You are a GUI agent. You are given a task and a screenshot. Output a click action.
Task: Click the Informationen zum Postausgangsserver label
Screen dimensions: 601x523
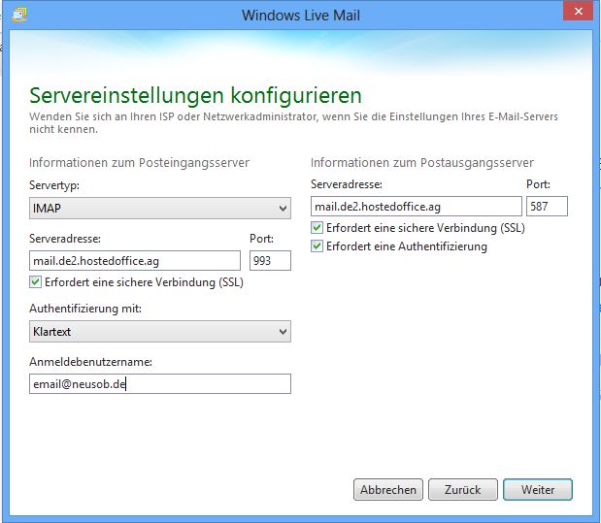(421, 163)
